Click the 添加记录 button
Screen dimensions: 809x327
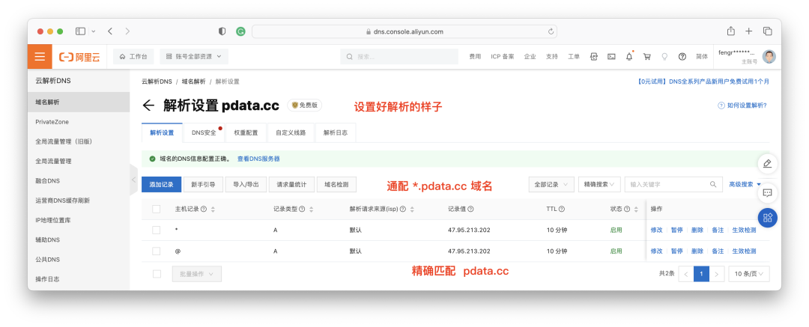pyautogui.click(x=161, y=184)
